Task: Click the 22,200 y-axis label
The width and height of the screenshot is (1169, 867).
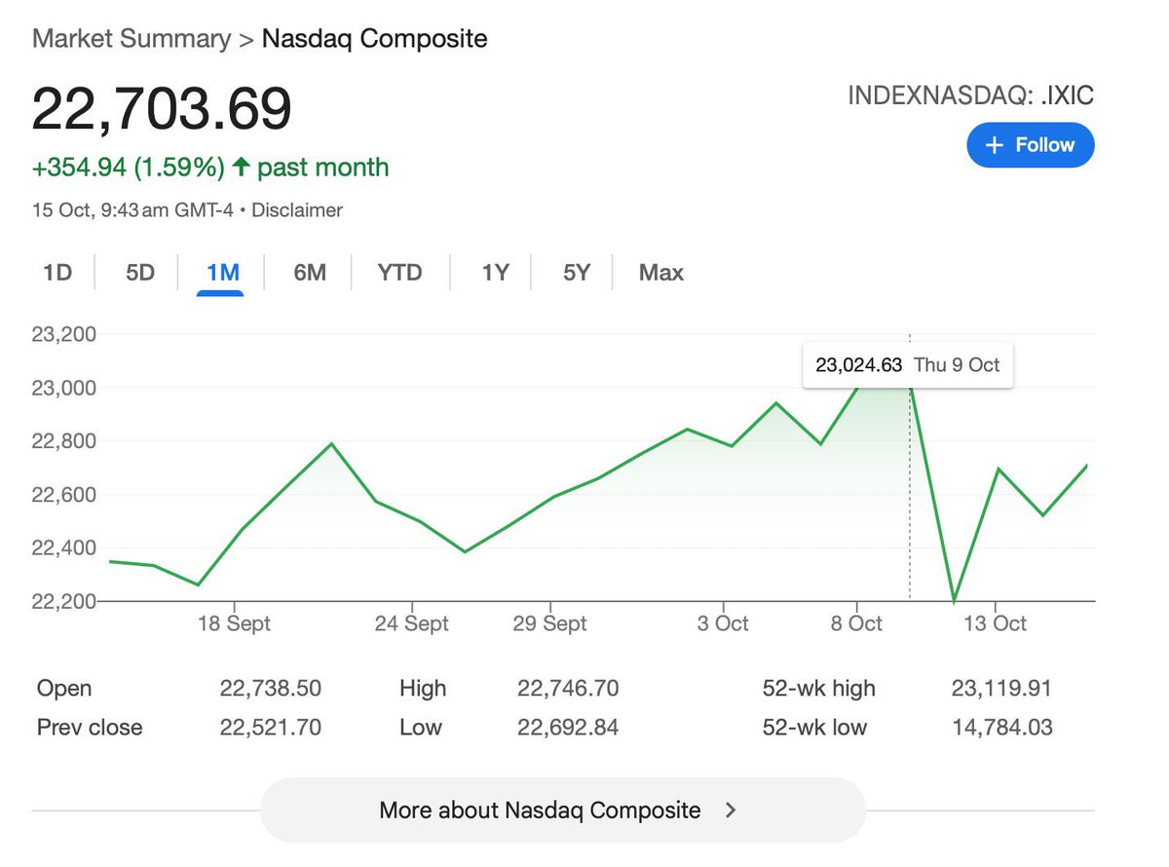Action: (x=64, y=601)
